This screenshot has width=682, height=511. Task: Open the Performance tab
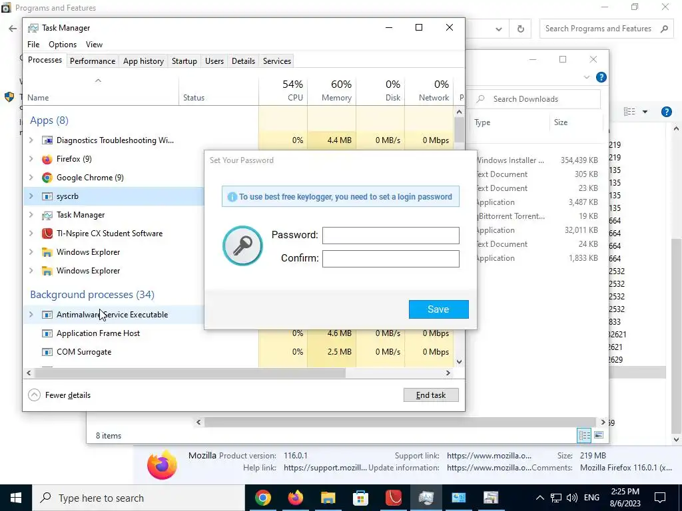(93, 61)
